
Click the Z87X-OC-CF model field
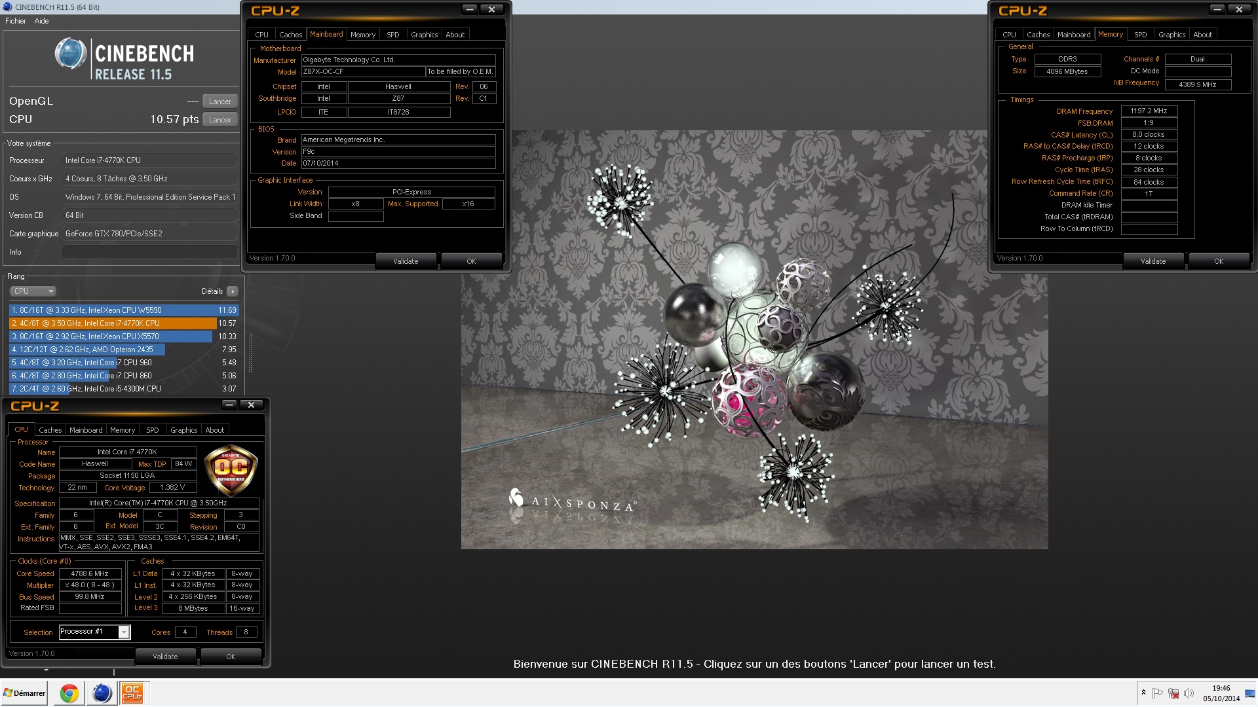[x=363, y=72]
